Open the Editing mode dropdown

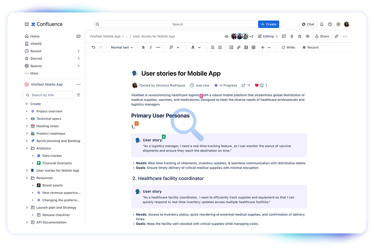(x=268, y=36)
